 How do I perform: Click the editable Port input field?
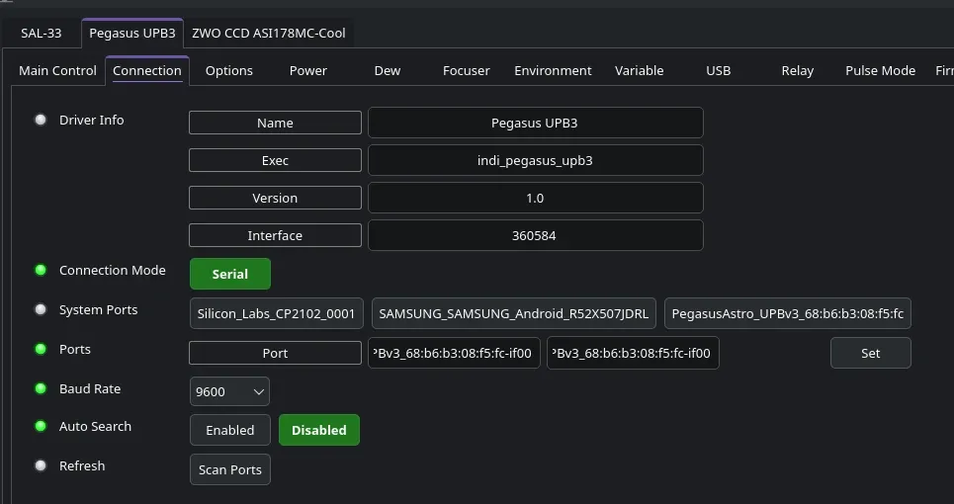tap(633, 353)
